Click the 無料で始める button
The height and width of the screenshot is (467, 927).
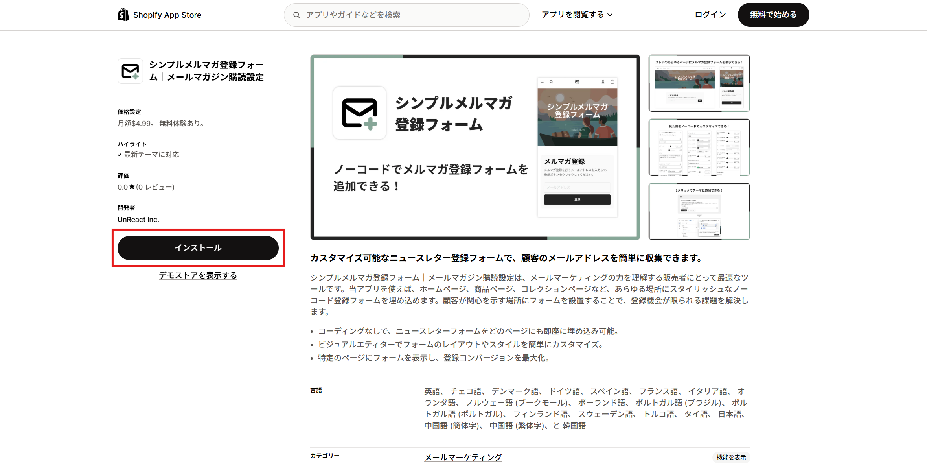pos(773,15)
